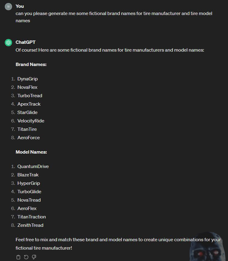Select the HyperGrip model entry
228x261 pixels.
coord(29,183)
